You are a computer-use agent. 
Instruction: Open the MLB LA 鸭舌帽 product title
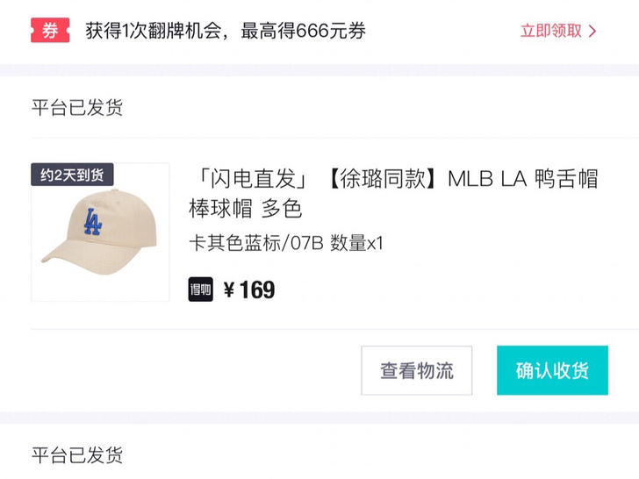pos(522,179)
